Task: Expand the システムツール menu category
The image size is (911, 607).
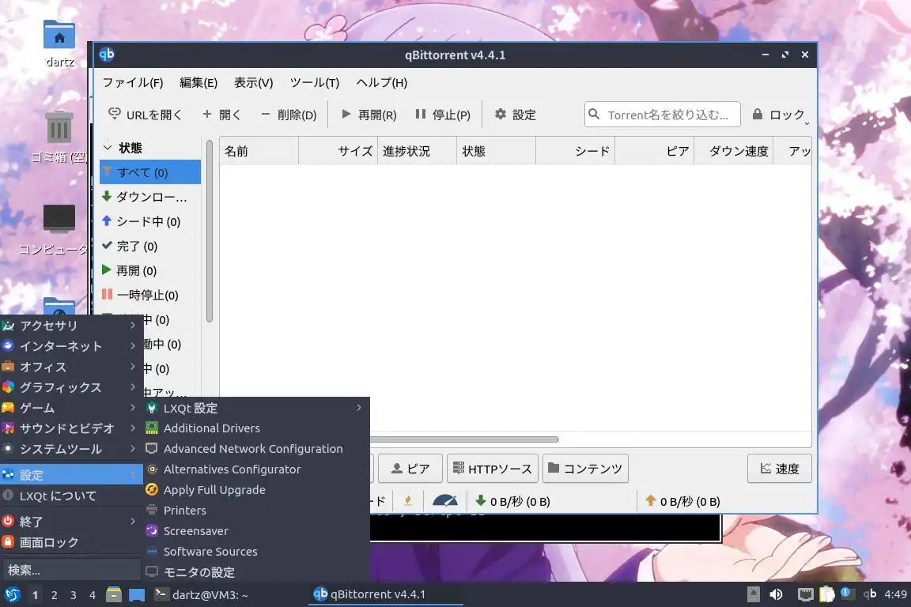Action: tap(71, 449)
